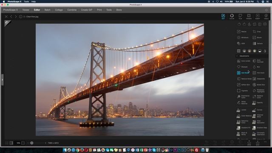Image resolution: width=272 pixels, height=153 pixels.
Task: Open the Channel Mixer adjustment
Action: 258,116
